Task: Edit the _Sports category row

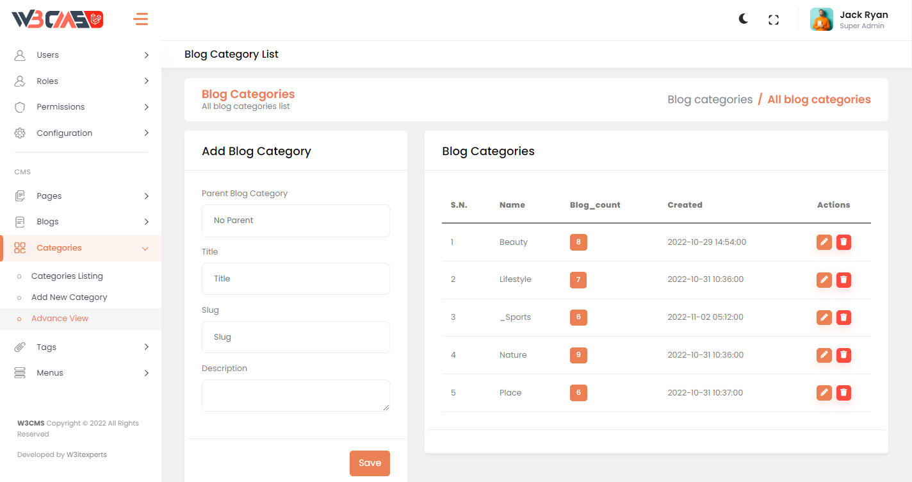Action: click(x=824, y=317)
